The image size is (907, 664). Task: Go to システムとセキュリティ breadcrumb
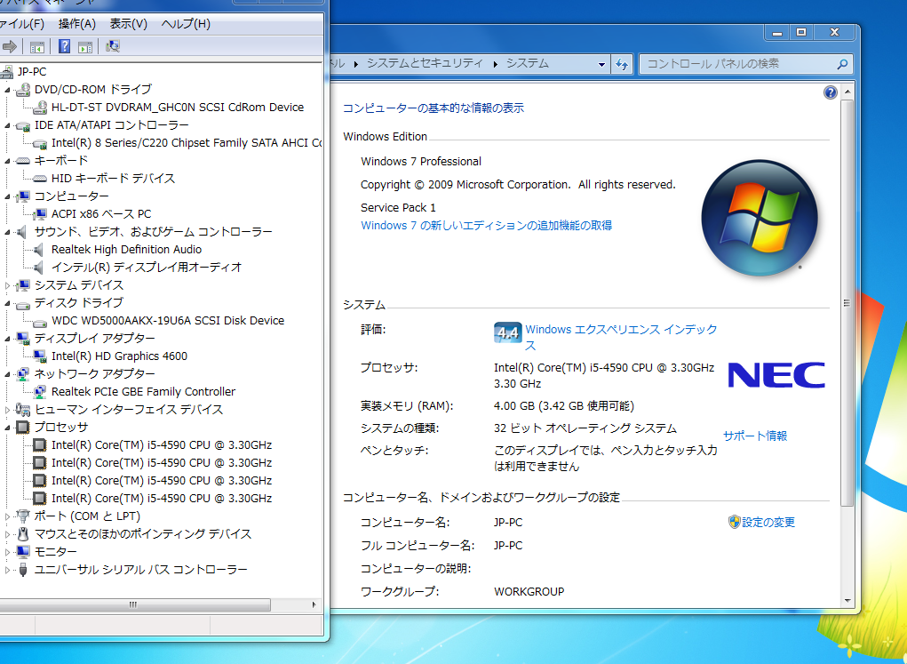click(x=425, y=63)
